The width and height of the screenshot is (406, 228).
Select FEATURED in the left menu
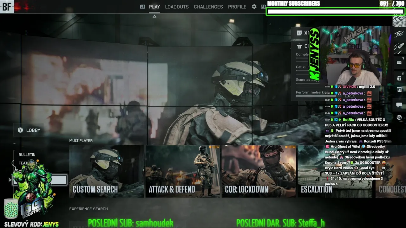pos(28,163)
